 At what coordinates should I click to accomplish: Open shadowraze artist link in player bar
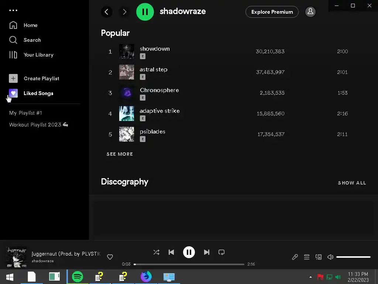coord(43,261)
